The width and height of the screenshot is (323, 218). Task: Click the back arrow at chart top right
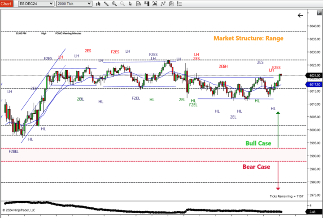click(300, 15)
